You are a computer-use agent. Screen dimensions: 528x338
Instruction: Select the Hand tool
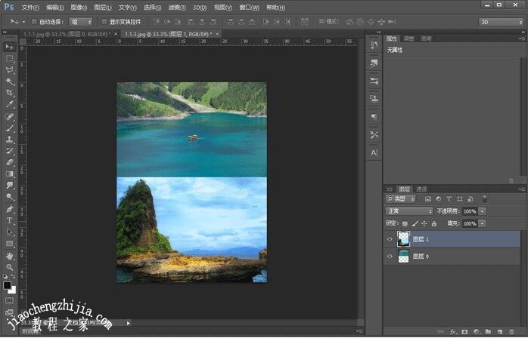pyautogui.click(x=10, y=256)
